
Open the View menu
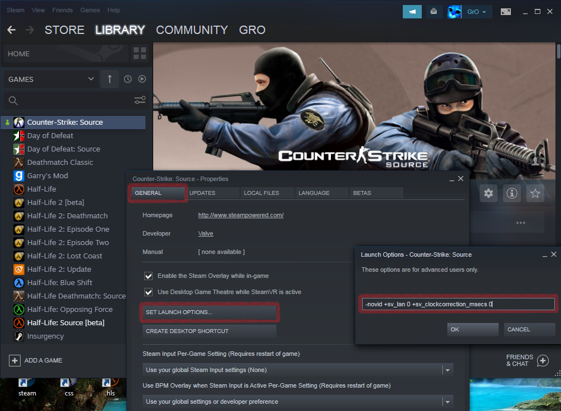pos(38,11)
